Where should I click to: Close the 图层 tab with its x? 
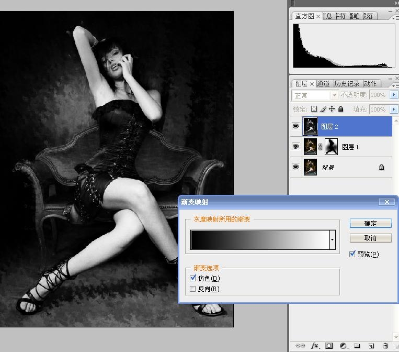tap(312, 84)
